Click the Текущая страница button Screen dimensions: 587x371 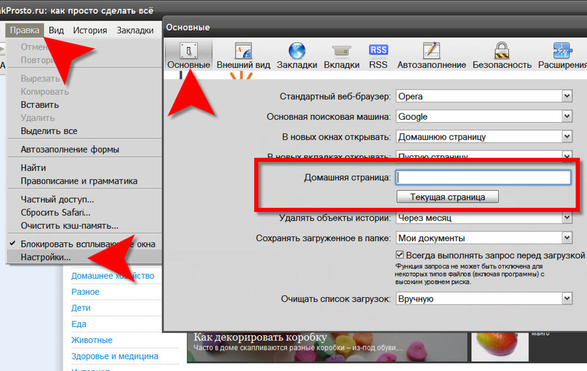447,197
